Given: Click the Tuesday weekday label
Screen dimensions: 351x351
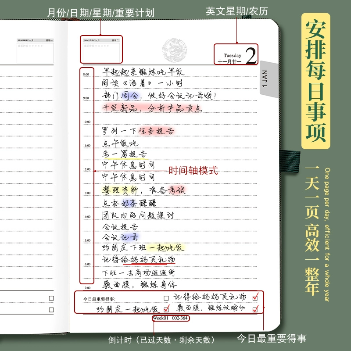Looking at the screenshot, I should [233, 55].
